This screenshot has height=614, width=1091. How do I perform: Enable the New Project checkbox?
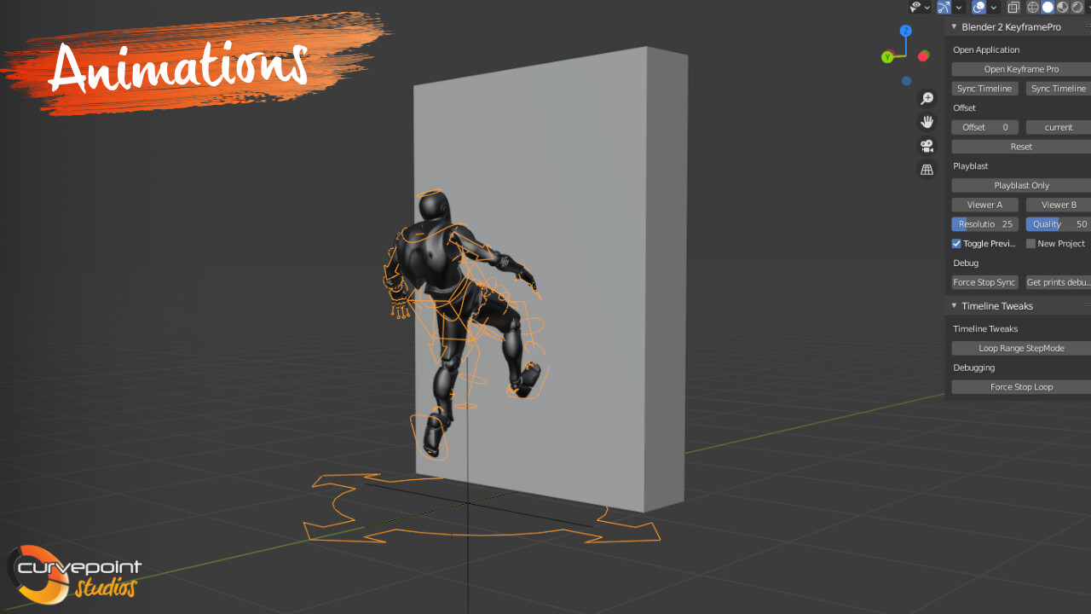(1032, 243)
